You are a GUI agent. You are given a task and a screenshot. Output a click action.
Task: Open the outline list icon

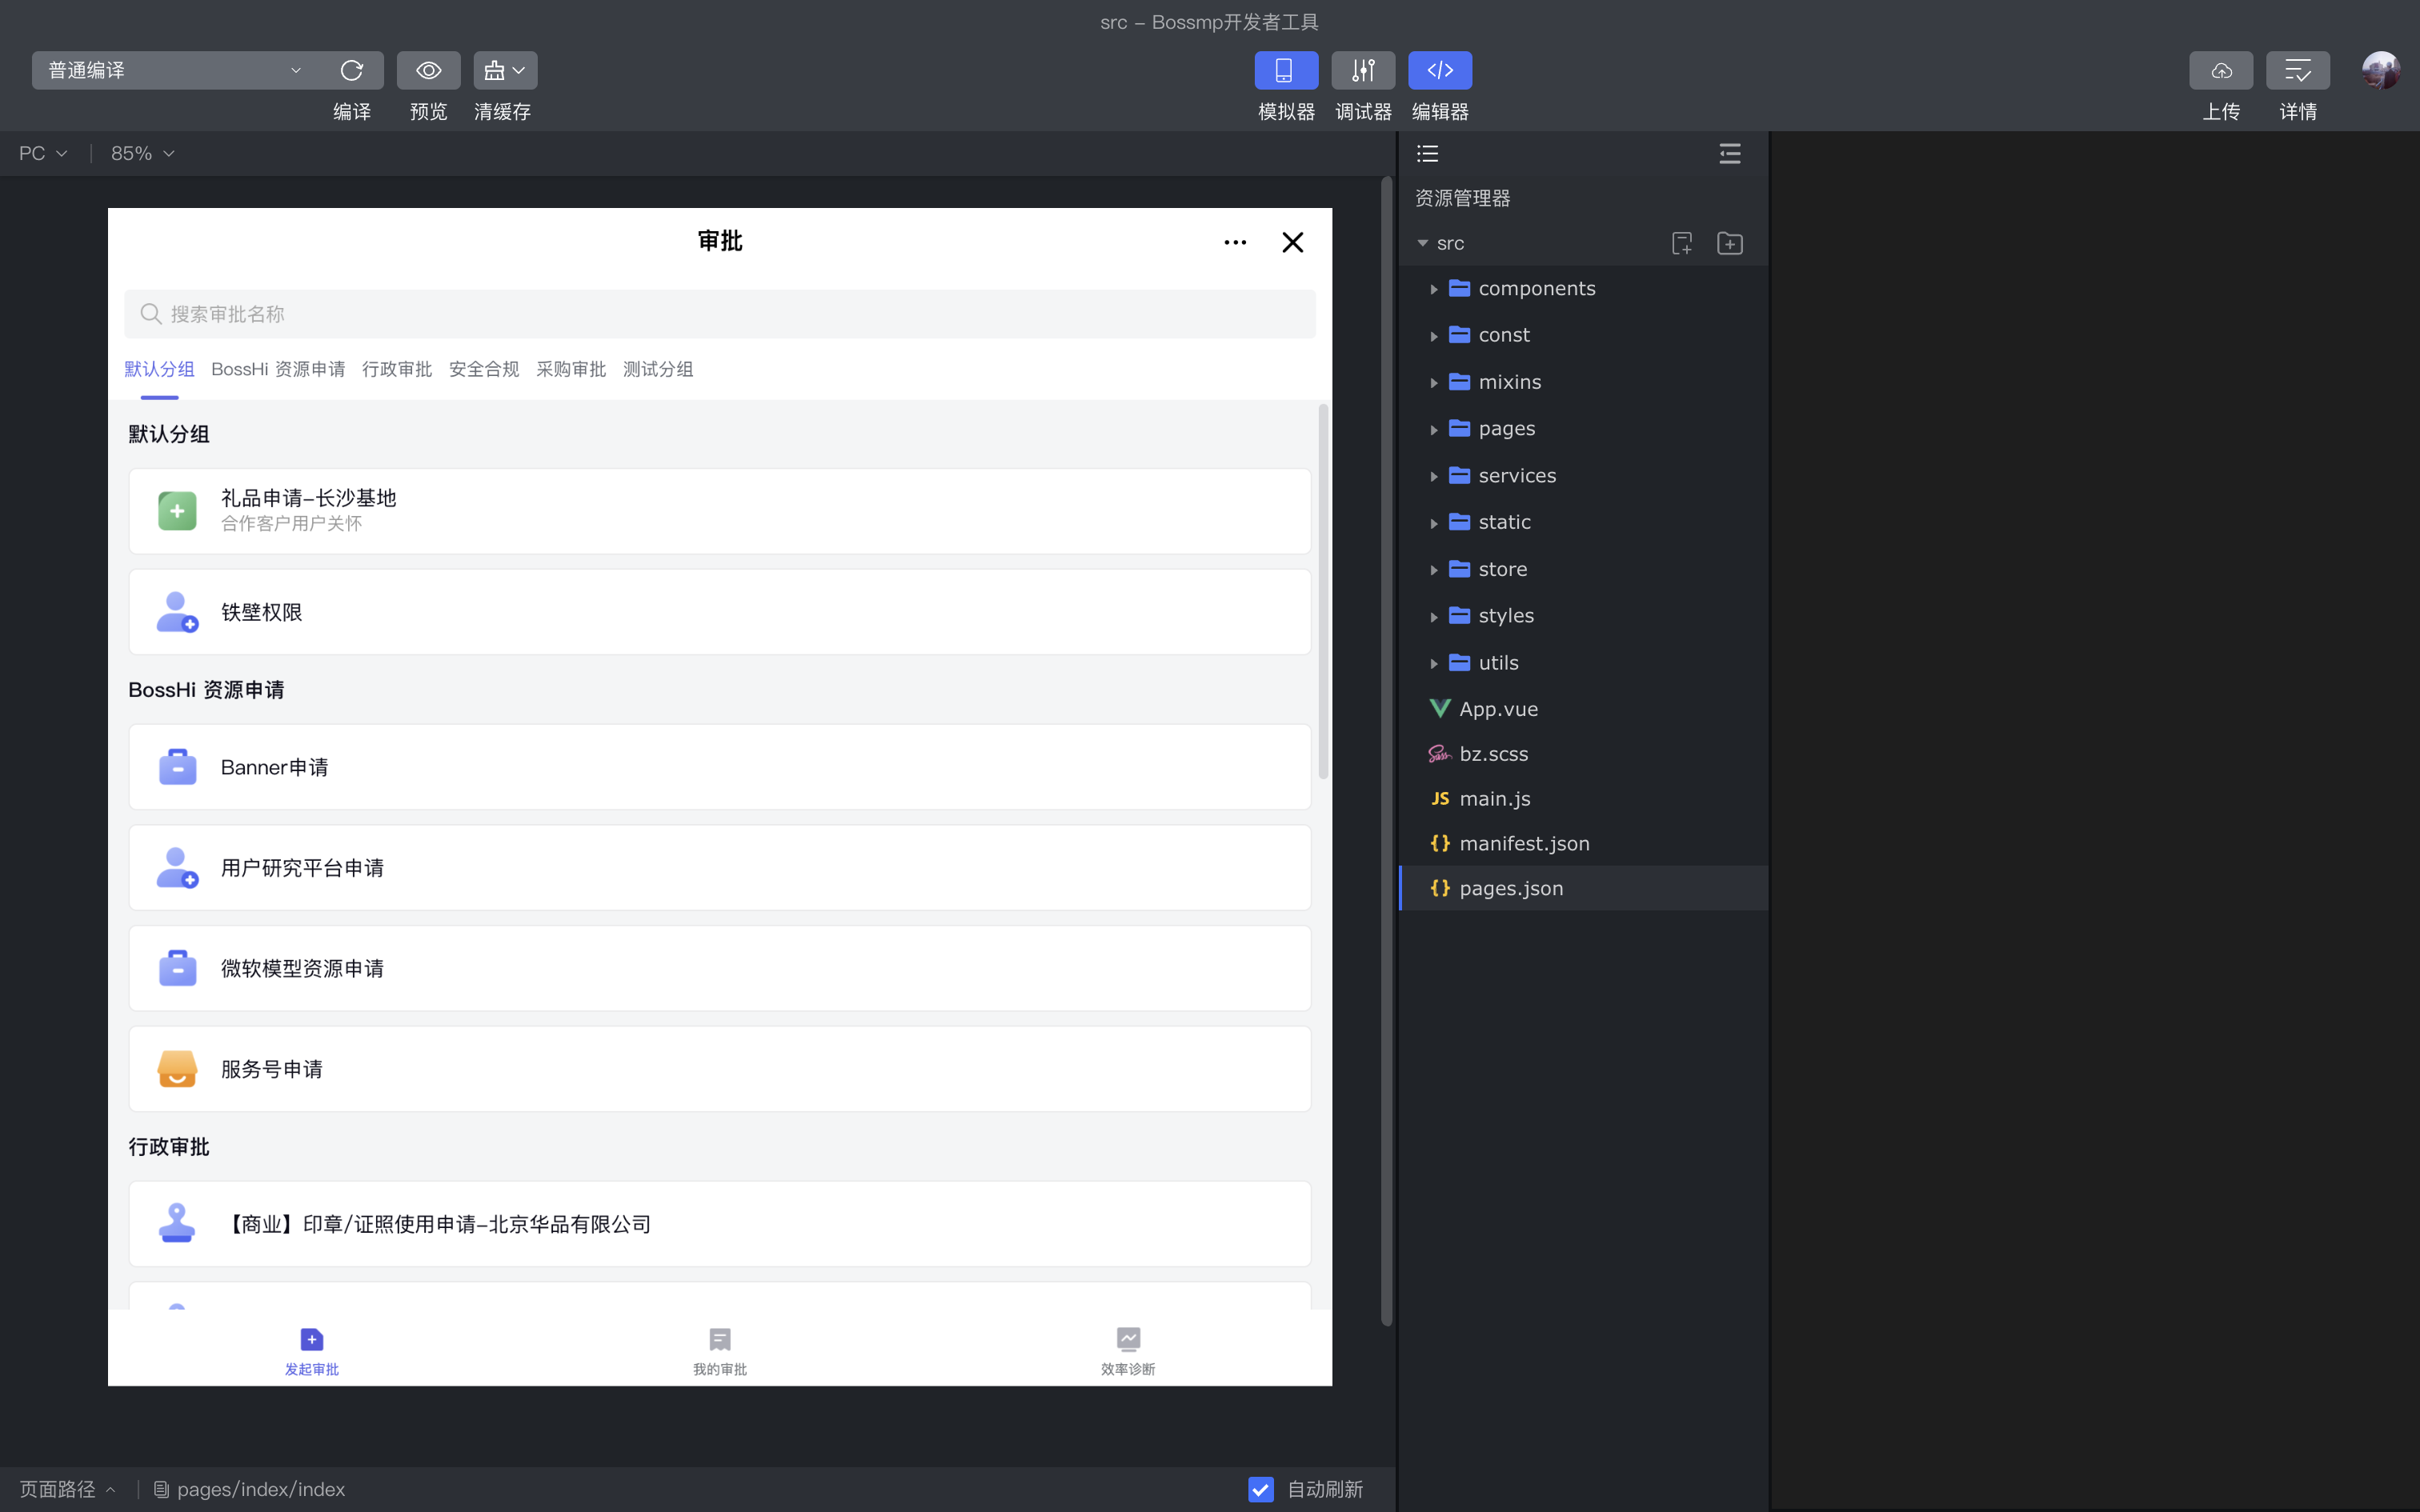tap(1427, 153)
